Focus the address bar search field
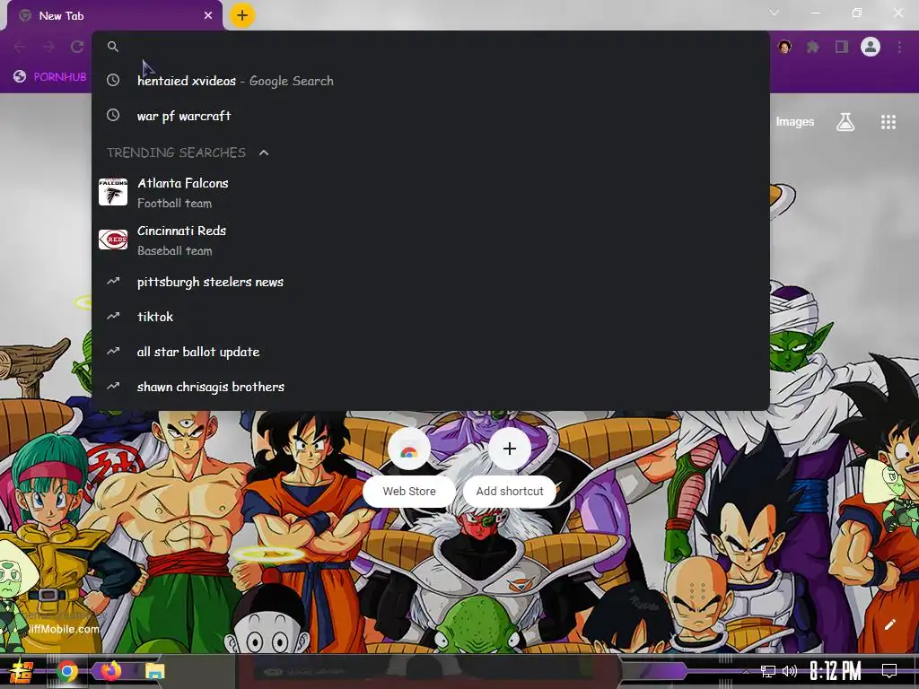This screenshot has height=689, width=919. pos(431,47)
